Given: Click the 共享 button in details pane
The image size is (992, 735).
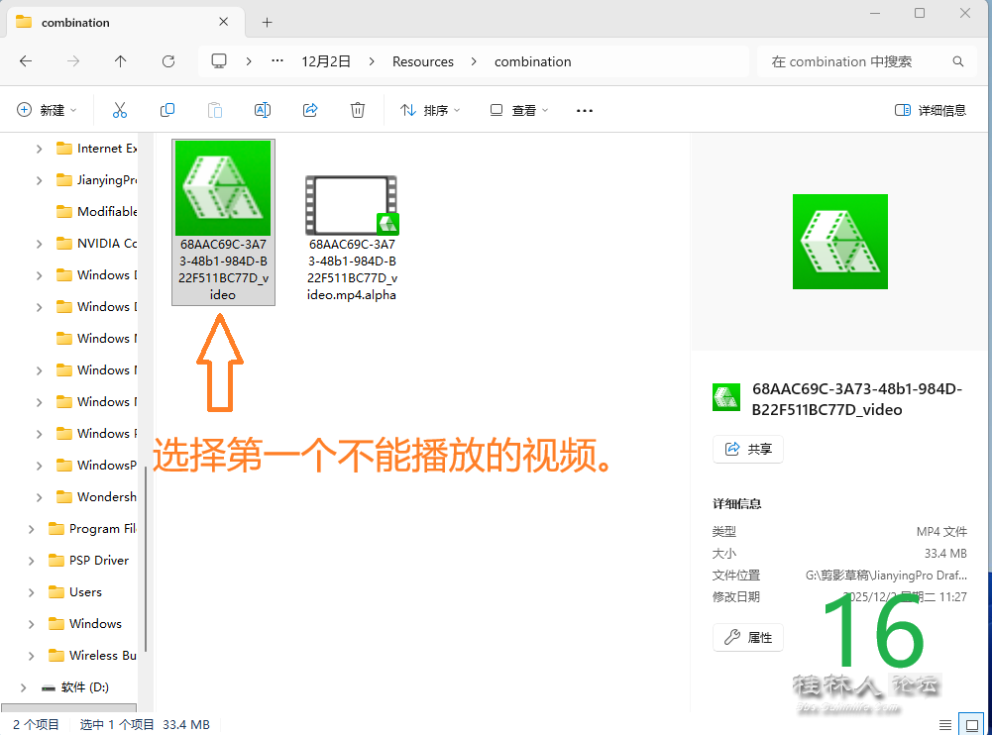Looking at the screenshot, I should 748,449.
